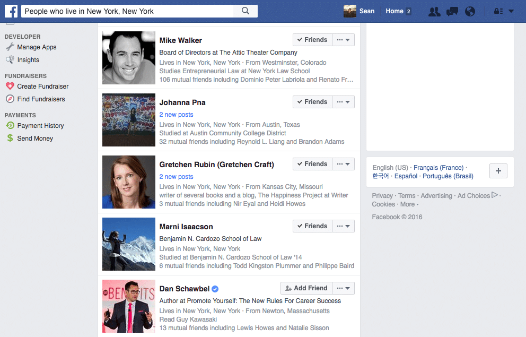Focus the search field with New York query
The height and width of the screenshot is (337, 526).
coord(127,11)
